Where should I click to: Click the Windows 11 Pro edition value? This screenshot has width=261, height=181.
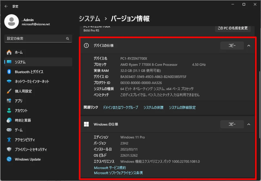pos(133,137)
